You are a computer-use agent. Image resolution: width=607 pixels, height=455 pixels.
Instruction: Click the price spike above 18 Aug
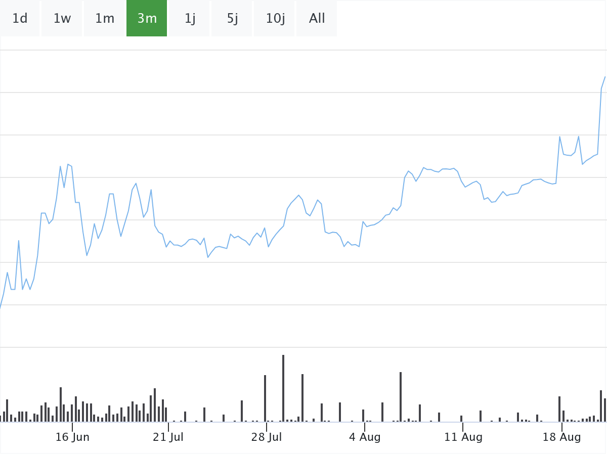(x=560, y=137)
